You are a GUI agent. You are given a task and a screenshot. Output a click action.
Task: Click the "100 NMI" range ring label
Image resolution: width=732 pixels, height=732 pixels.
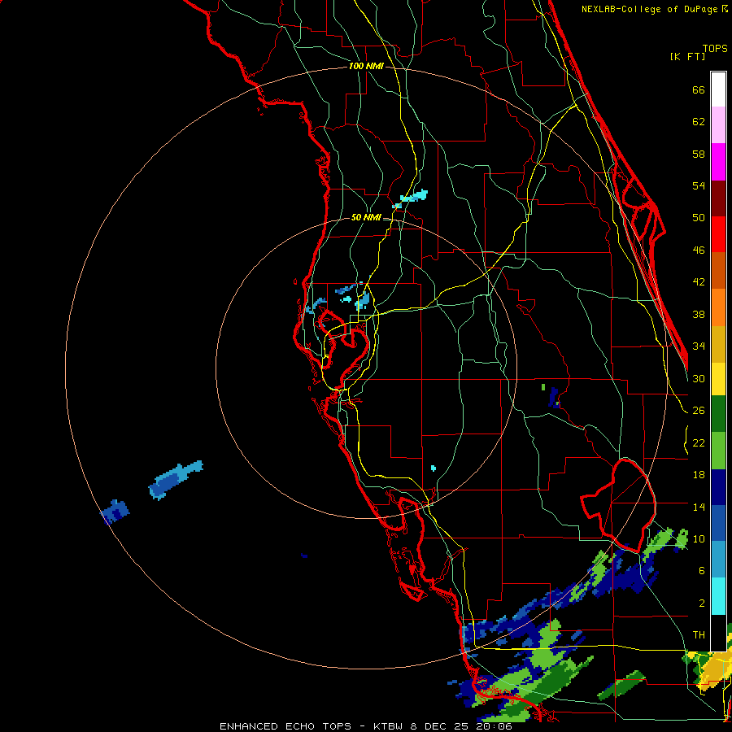pos(366,67)
